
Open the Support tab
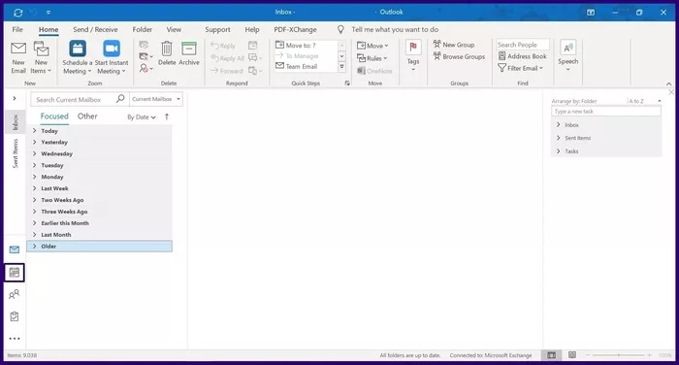pos(217,29)
